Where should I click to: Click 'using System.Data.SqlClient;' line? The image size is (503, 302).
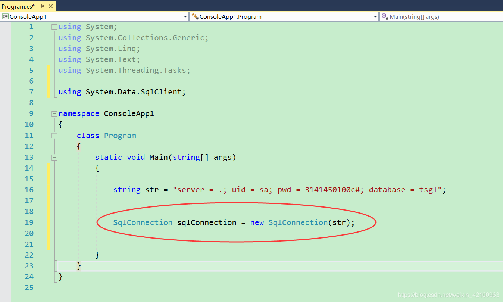[122, 92]
